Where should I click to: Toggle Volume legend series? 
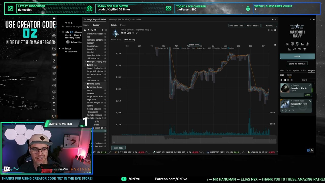pyautogui.click(x=231, y=48)
